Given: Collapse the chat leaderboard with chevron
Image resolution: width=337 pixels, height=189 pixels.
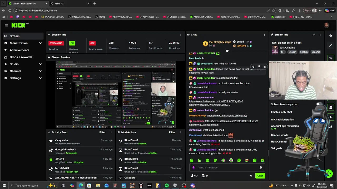Looking at the screenshot, I should tap(227, 51).
